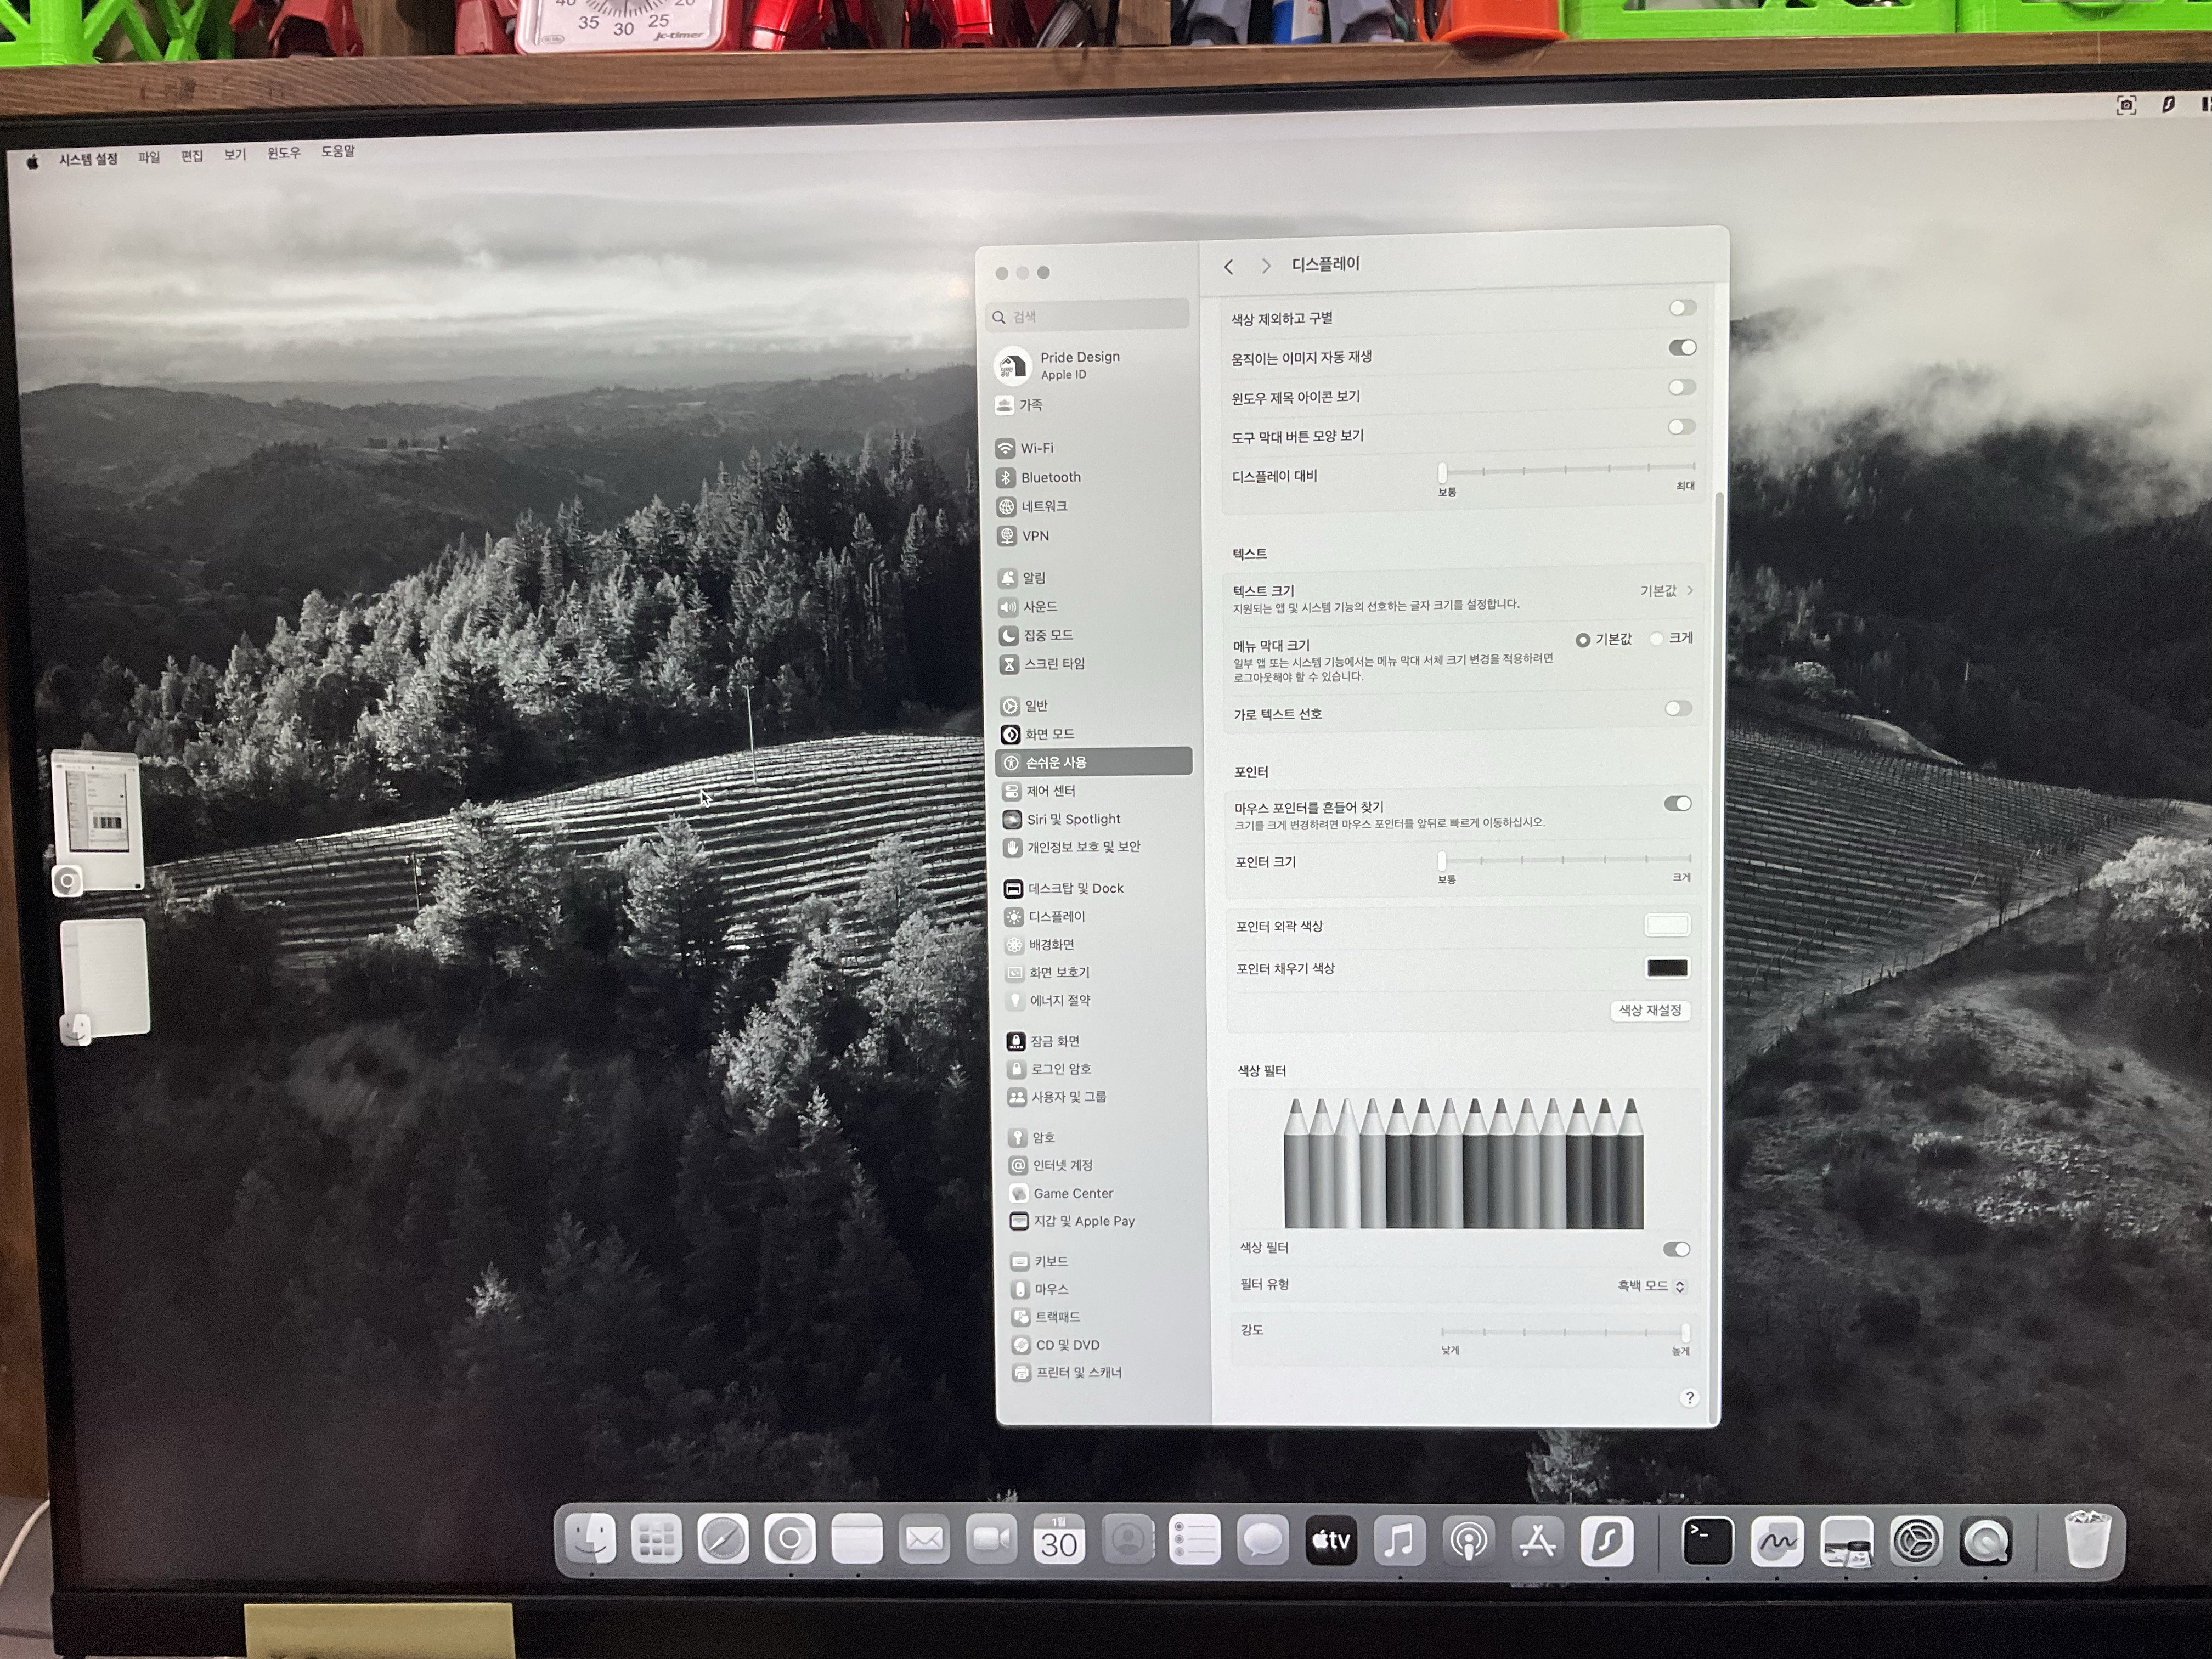This screenshot has width=2212, height=1659.
Task: Open the 윈도우 menu
Action: tap(283, 153)
